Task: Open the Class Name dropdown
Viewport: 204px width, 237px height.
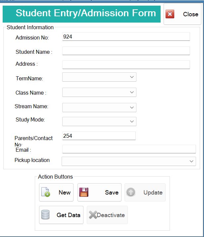Action: (x=99, y=92)
